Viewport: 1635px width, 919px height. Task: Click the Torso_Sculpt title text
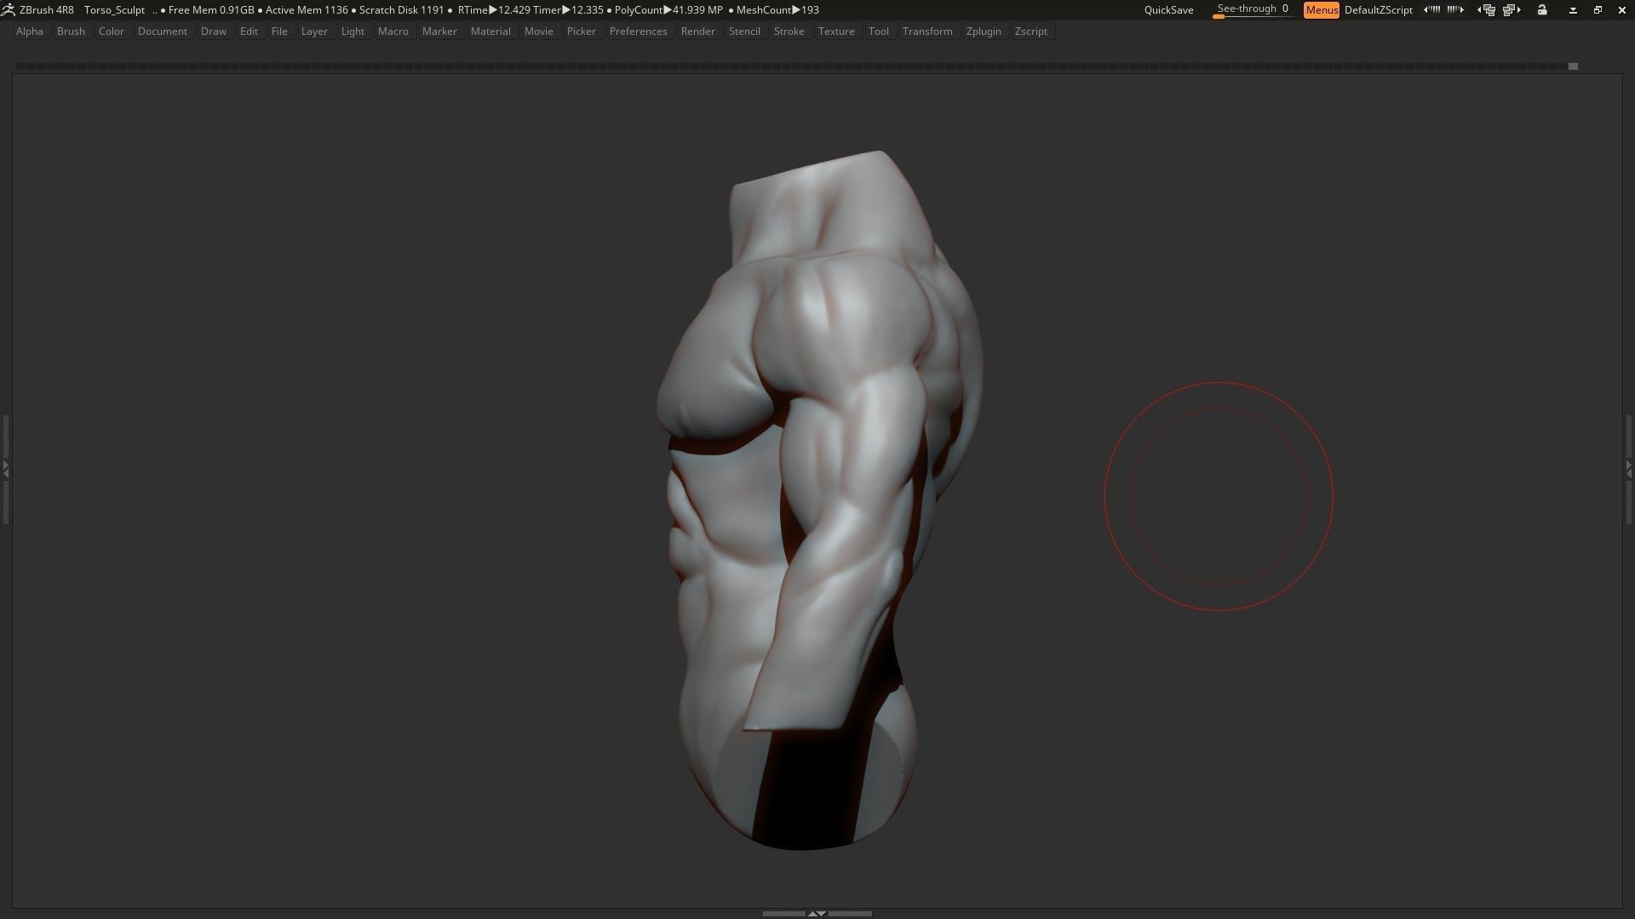click(x=115, y=10)
